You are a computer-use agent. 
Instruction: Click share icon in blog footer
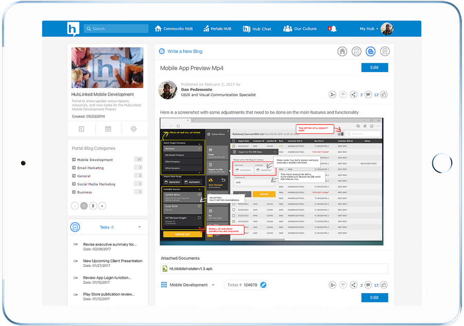(x=353, y=285)
